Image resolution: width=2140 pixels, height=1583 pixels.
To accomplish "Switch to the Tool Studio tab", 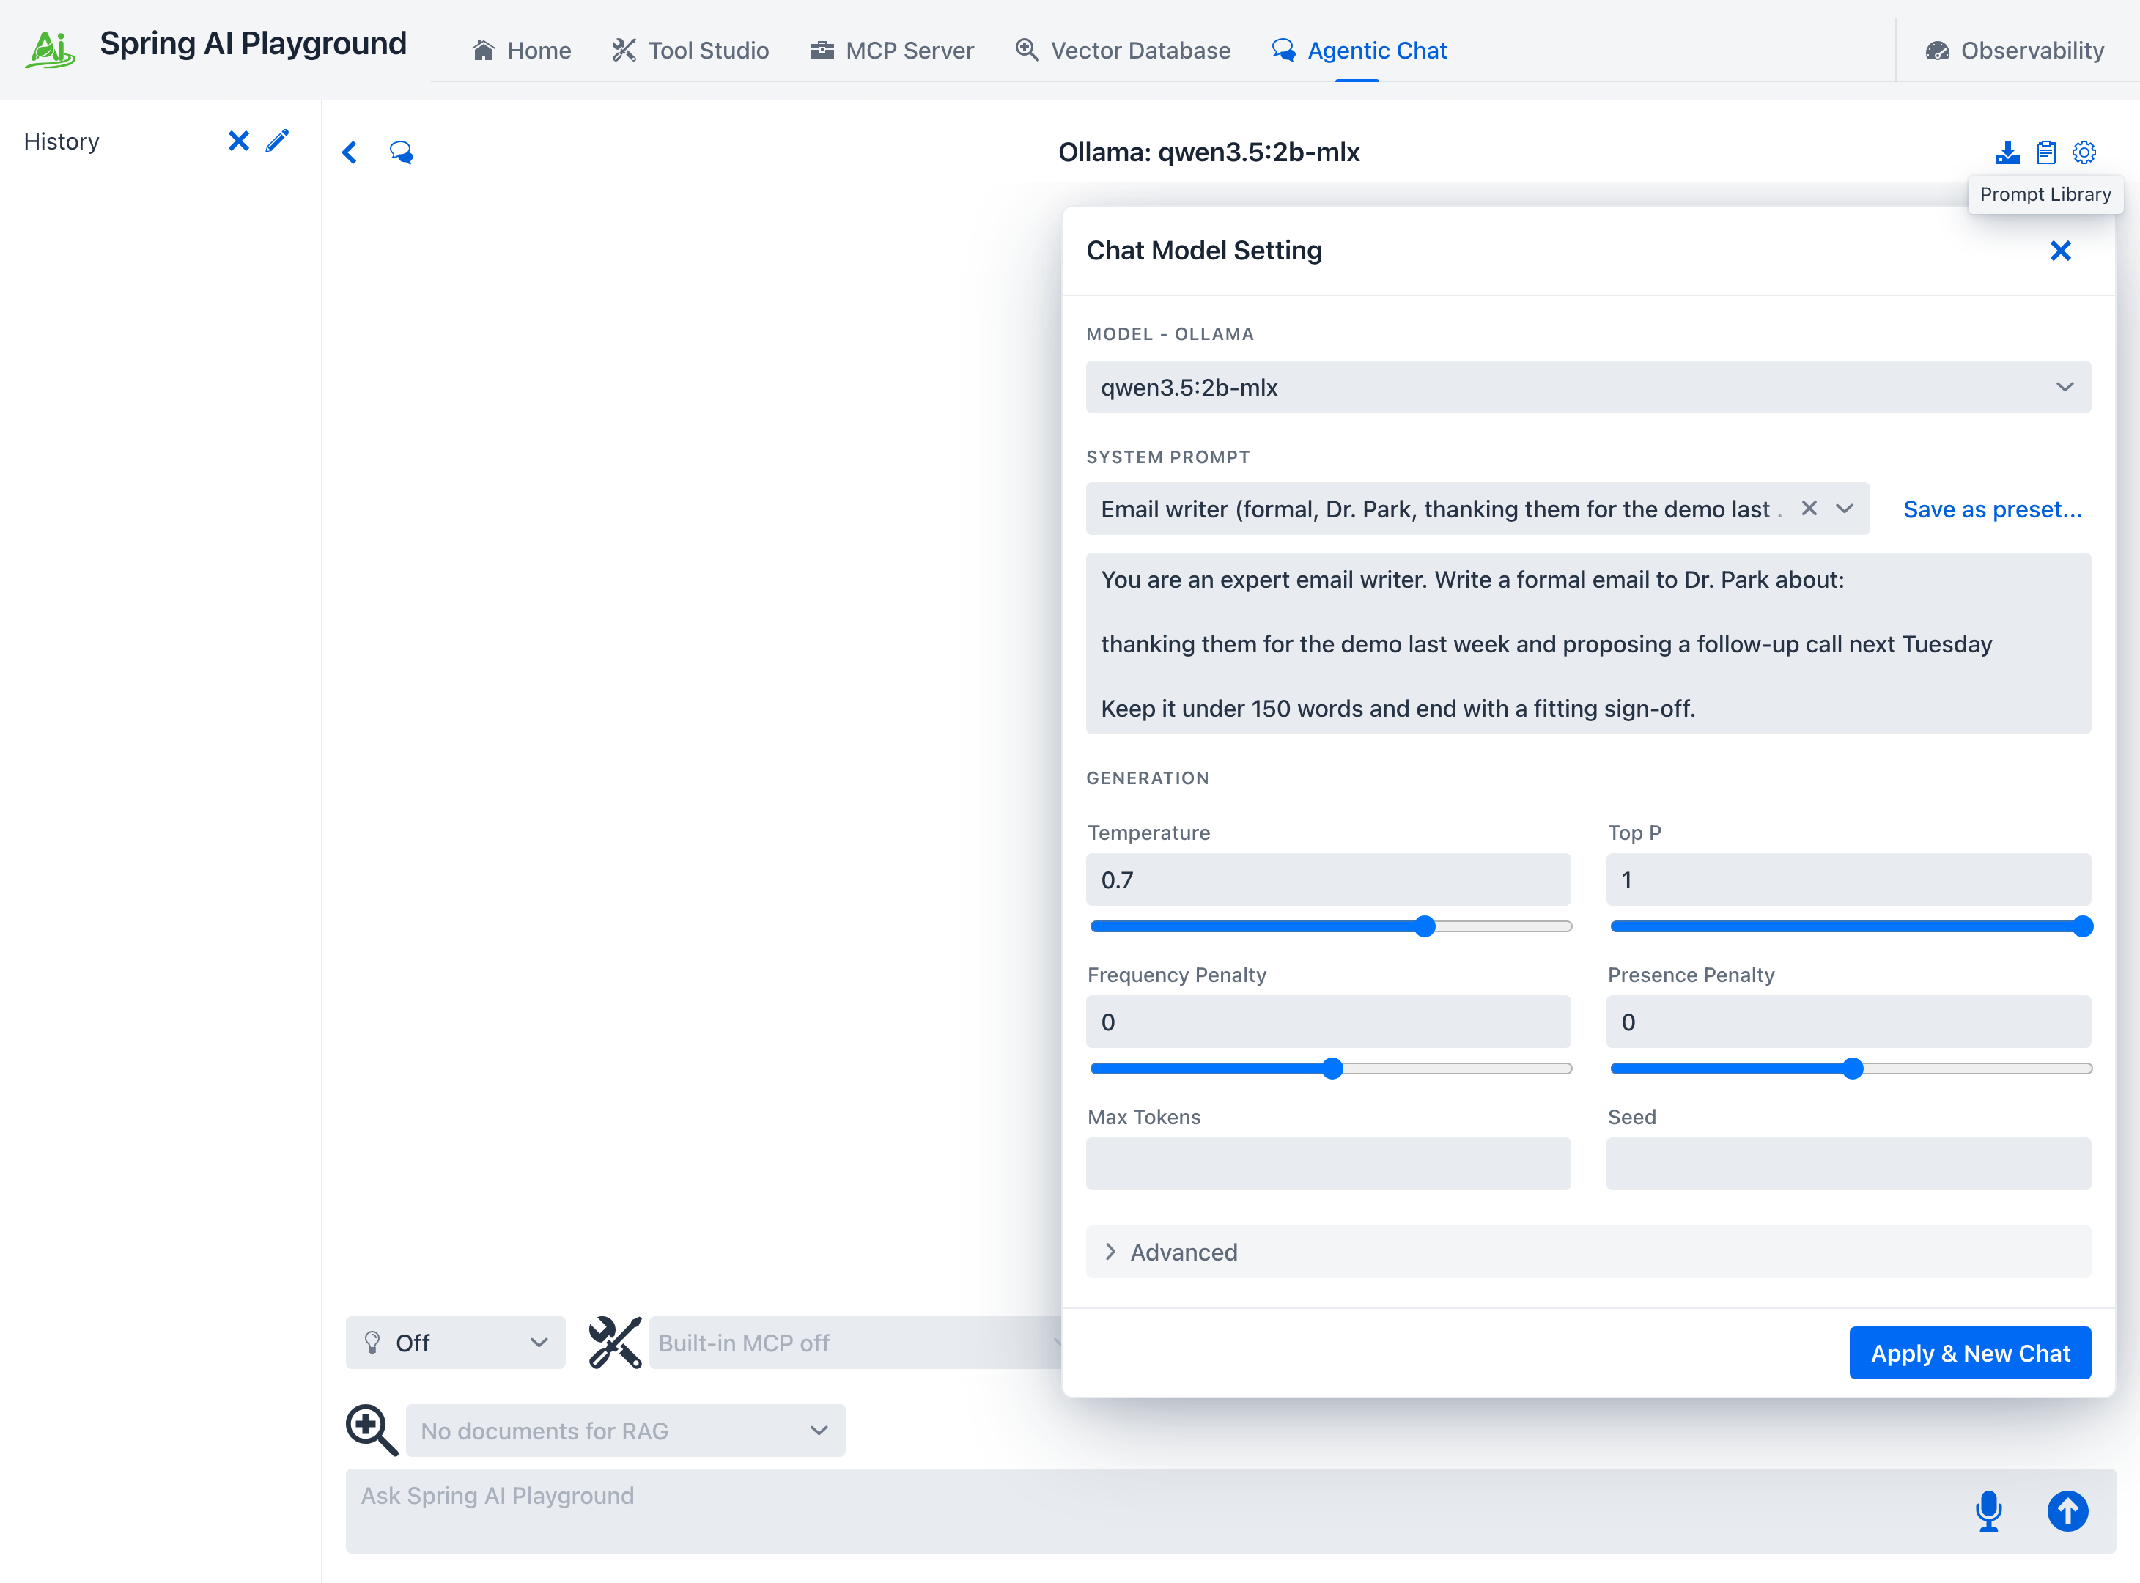I will pos(691,50).
